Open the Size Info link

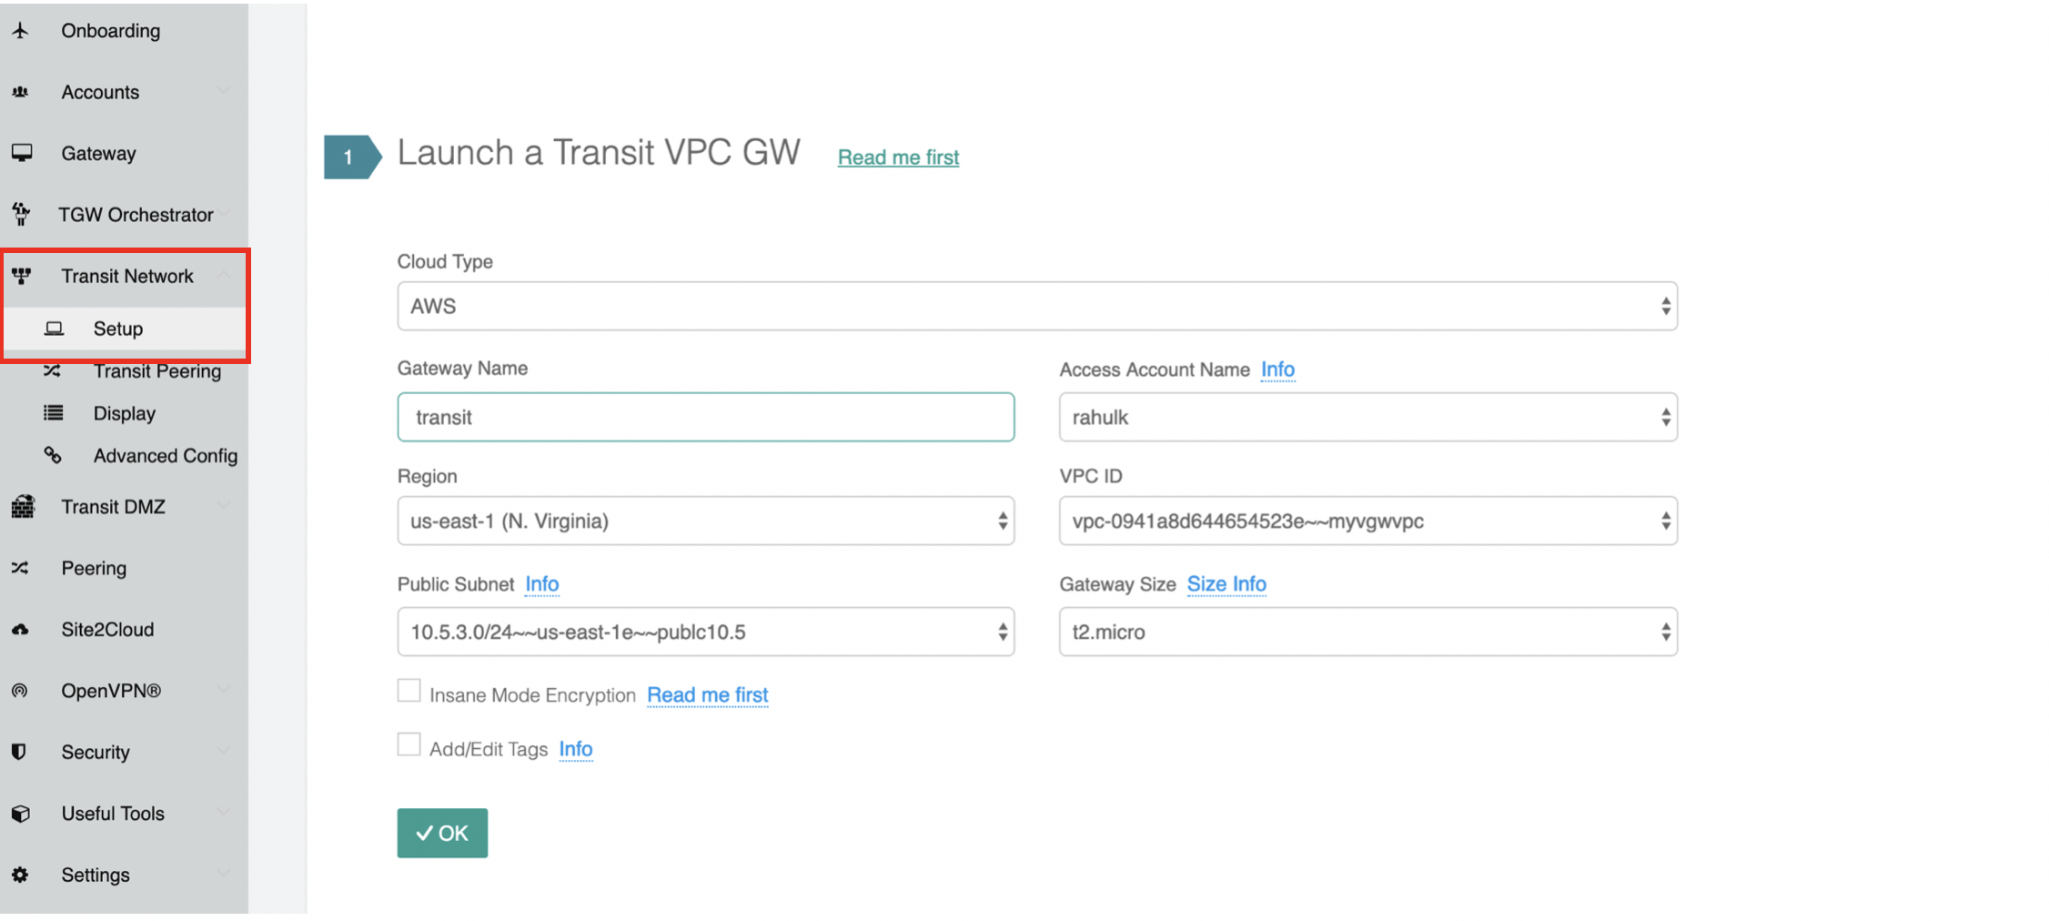click(x=1226, y=584)
